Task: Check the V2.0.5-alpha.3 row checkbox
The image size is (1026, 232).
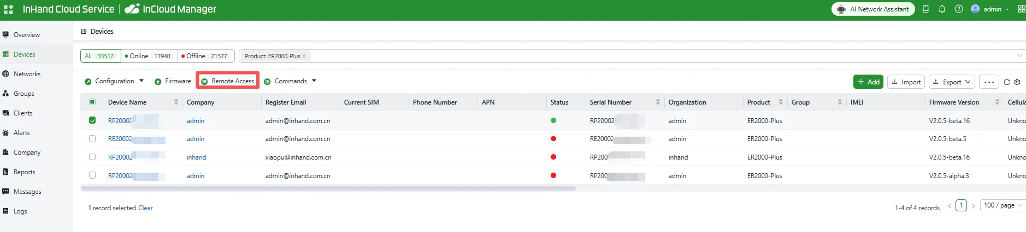Action: tap(92, 175)
